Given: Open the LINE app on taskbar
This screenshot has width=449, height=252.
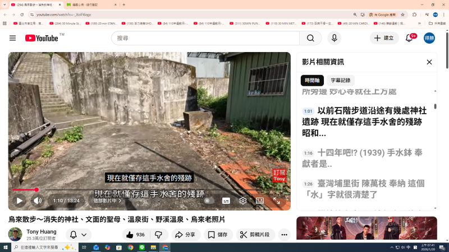Looking at the screenshot, I should pos(142,248).
